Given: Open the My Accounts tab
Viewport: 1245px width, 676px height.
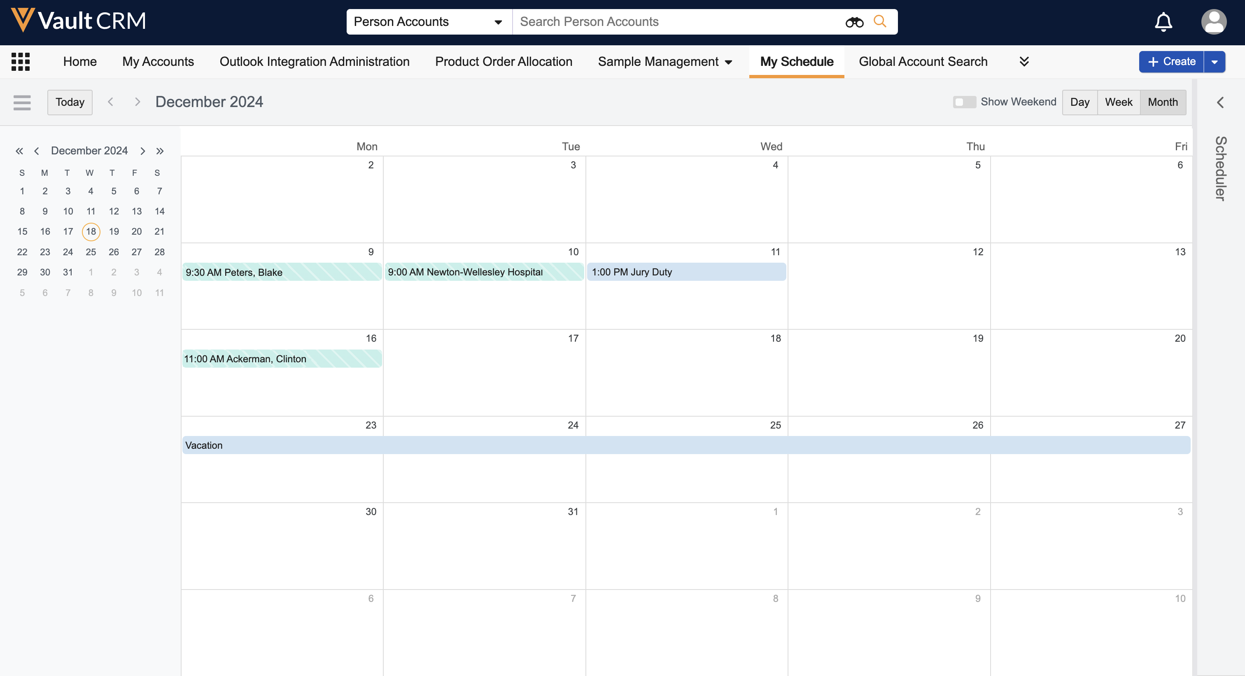Looking at the screenshot, I should (x=158, y=61).
